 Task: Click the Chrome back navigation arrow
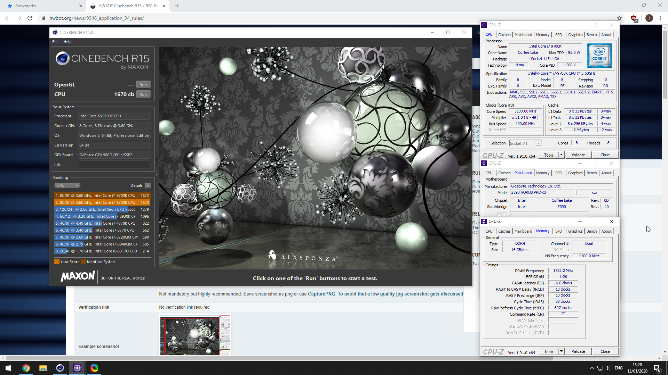(8, 18)
